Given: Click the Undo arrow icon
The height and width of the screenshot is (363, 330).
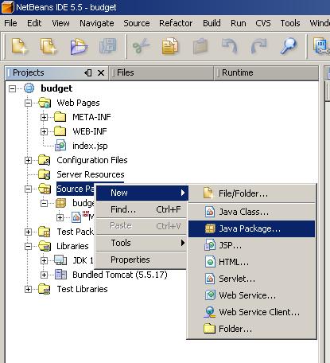Looking at the screenshot, I should click(x=230, y=46).
